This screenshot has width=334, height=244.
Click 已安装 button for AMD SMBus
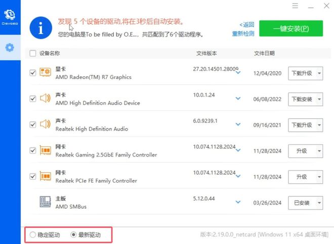coord(302,203)
